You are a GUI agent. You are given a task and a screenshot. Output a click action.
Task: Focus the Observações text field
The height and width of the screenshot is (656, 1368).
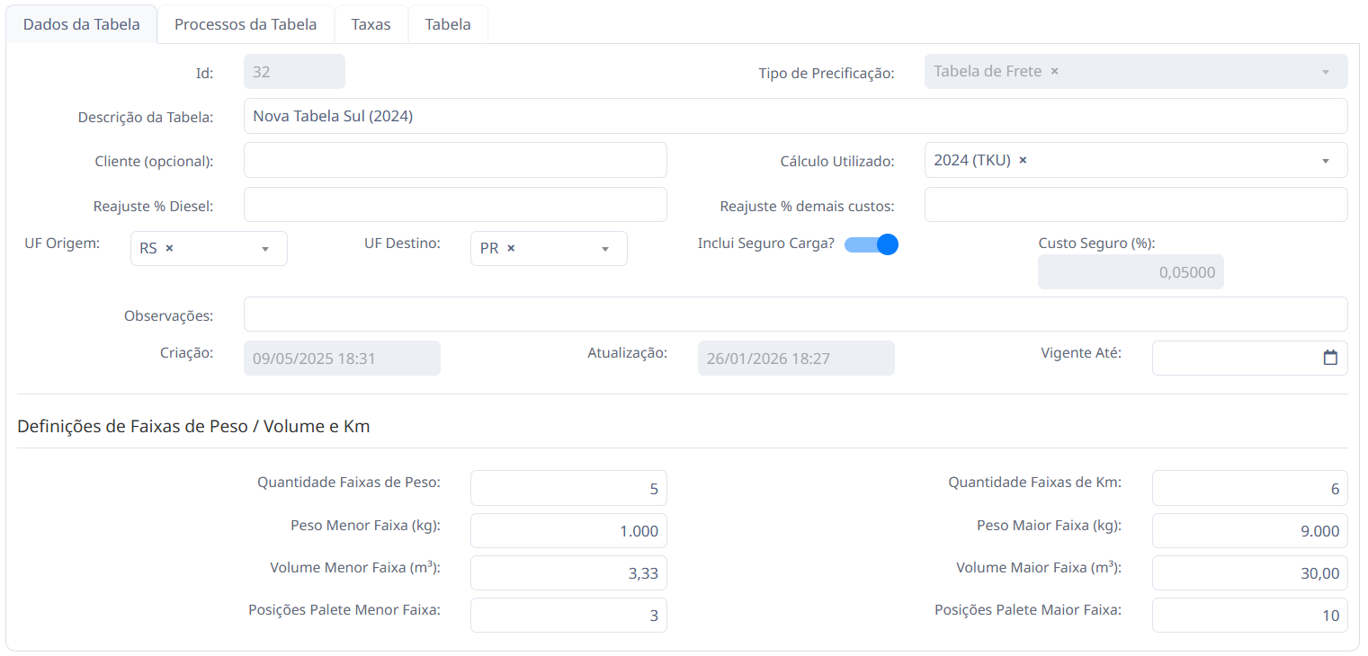pyautogui.click(x=795, y=315)
